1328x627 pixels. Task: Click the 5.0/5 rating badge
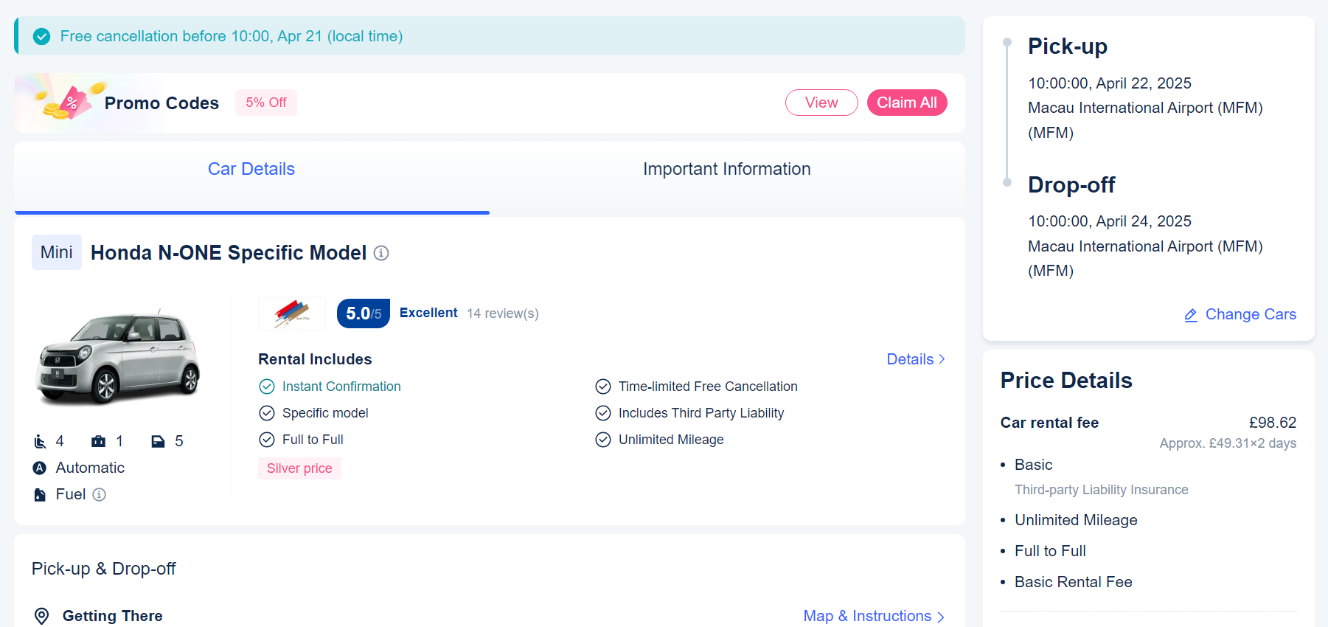[364, 313]
